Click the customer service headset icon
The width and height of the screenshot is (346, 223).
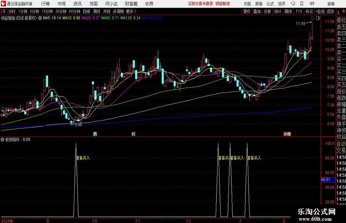[293, 4]
